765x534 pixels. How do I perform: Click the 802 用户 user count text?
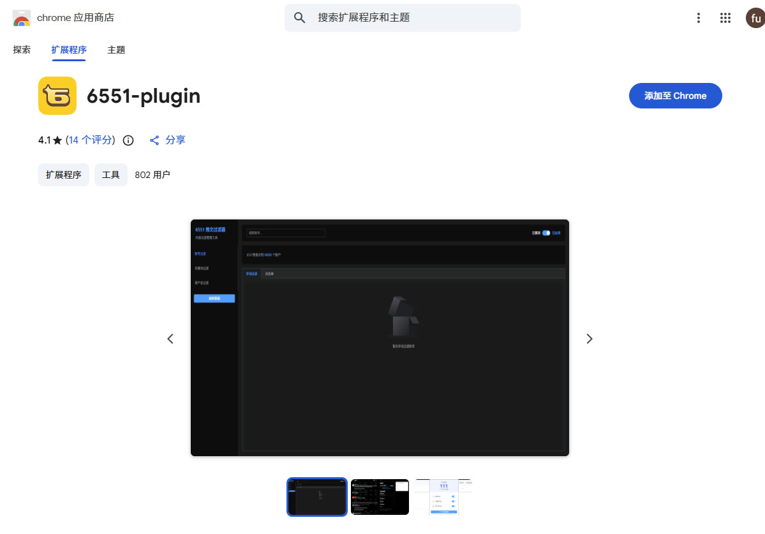coord(152,175)
